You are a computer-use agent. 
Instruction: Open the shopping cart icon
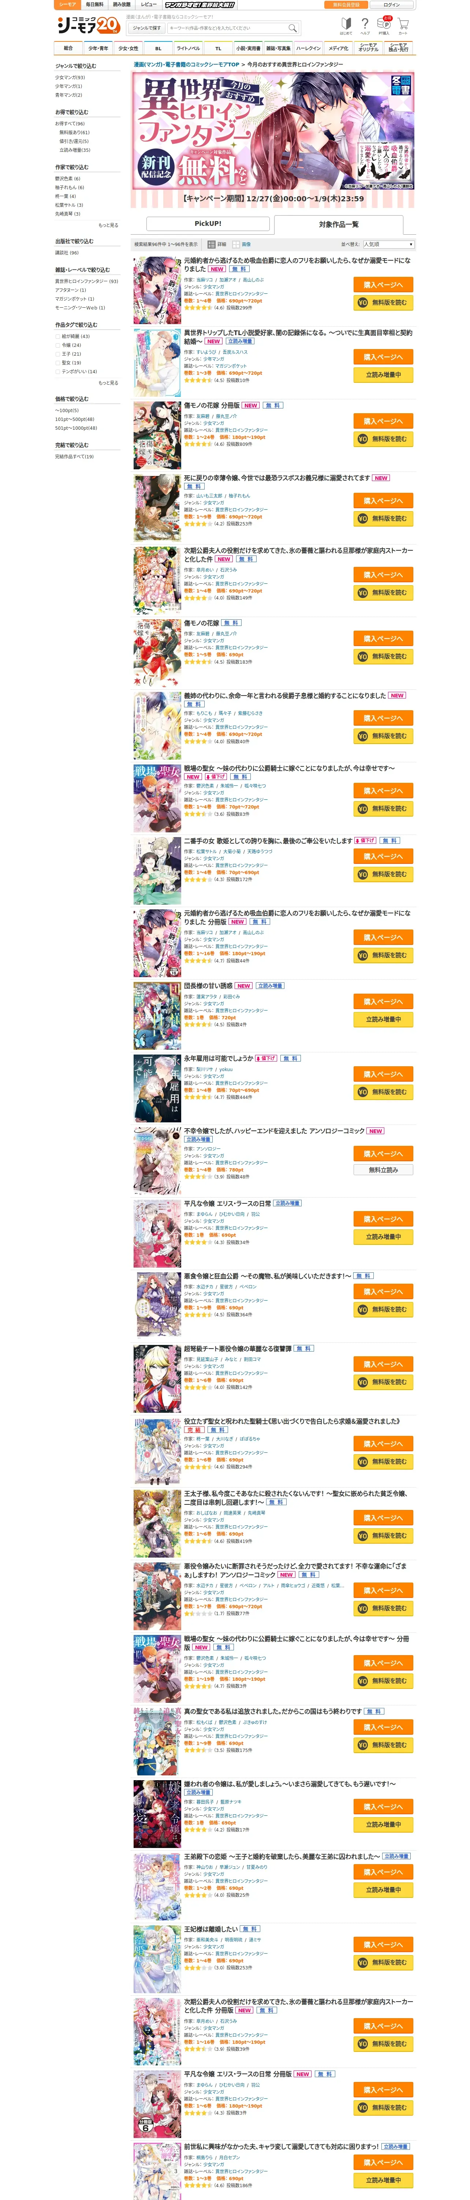[403, 25]
